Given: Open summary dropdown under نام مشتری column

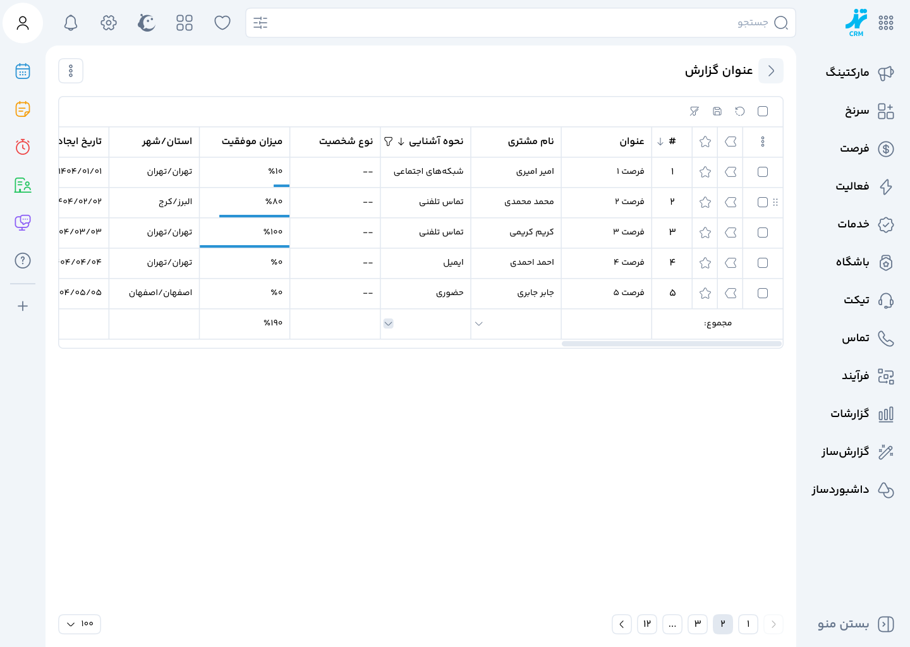Looking at the screenshot, I should point(479,323).
